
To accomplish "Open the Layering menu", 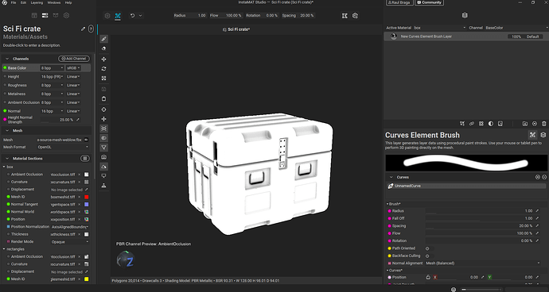I will (x=37, y=2).
